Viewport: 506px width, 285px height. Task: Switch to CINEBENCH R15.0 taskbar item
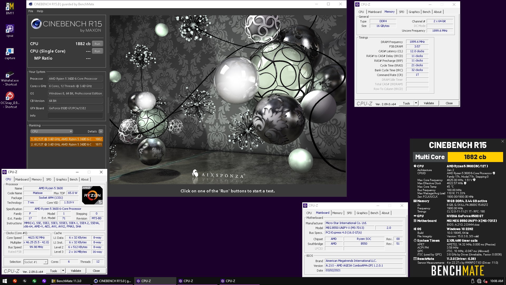pyautogui.click(x=113, y=281)
